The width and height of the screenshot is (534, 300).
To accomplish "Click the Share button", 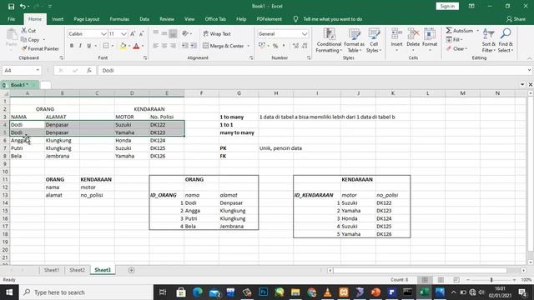I will click(516, 19).
